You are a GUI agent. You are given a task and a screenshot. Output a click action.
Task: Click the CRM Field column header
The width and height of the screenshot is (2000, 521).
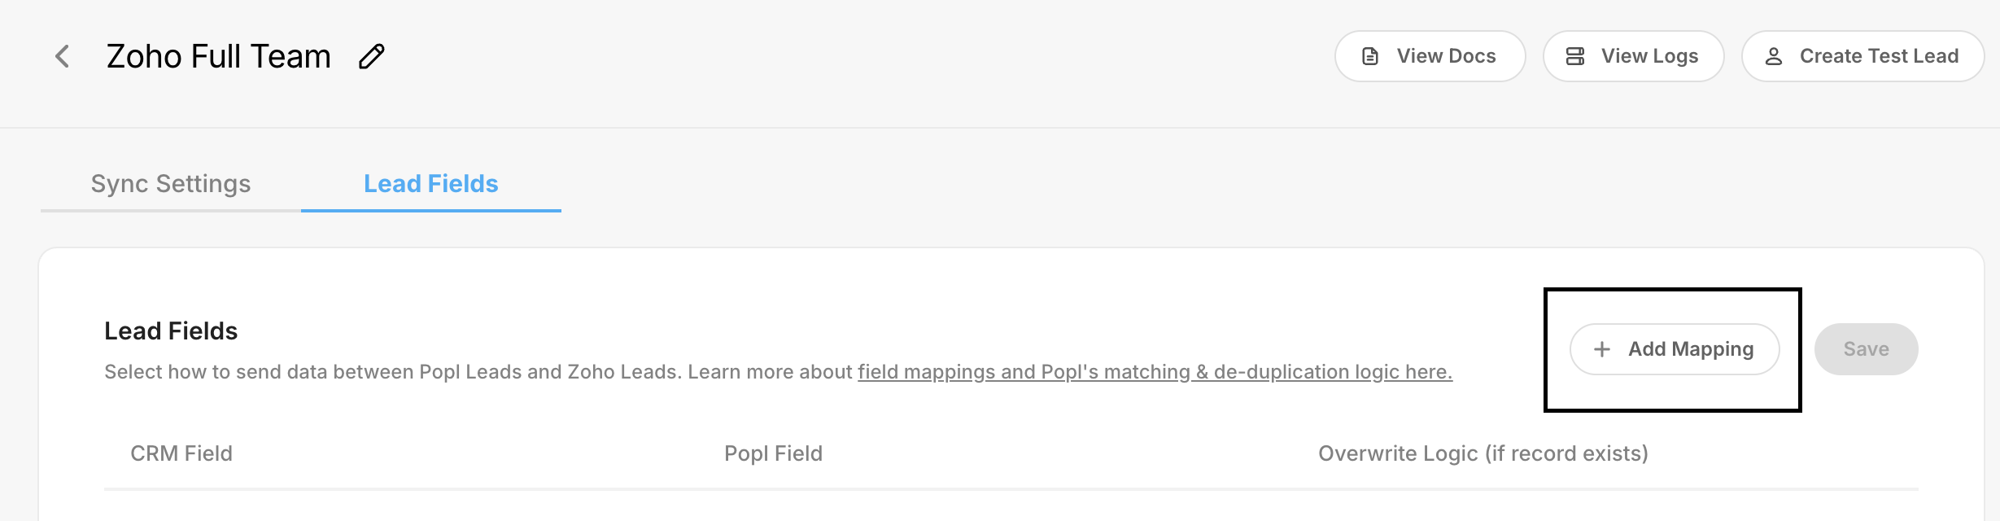(x=181, y=453)
